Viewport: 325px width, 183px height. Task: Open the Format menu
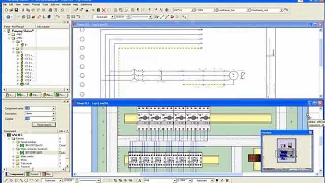[x=36, y=5]
